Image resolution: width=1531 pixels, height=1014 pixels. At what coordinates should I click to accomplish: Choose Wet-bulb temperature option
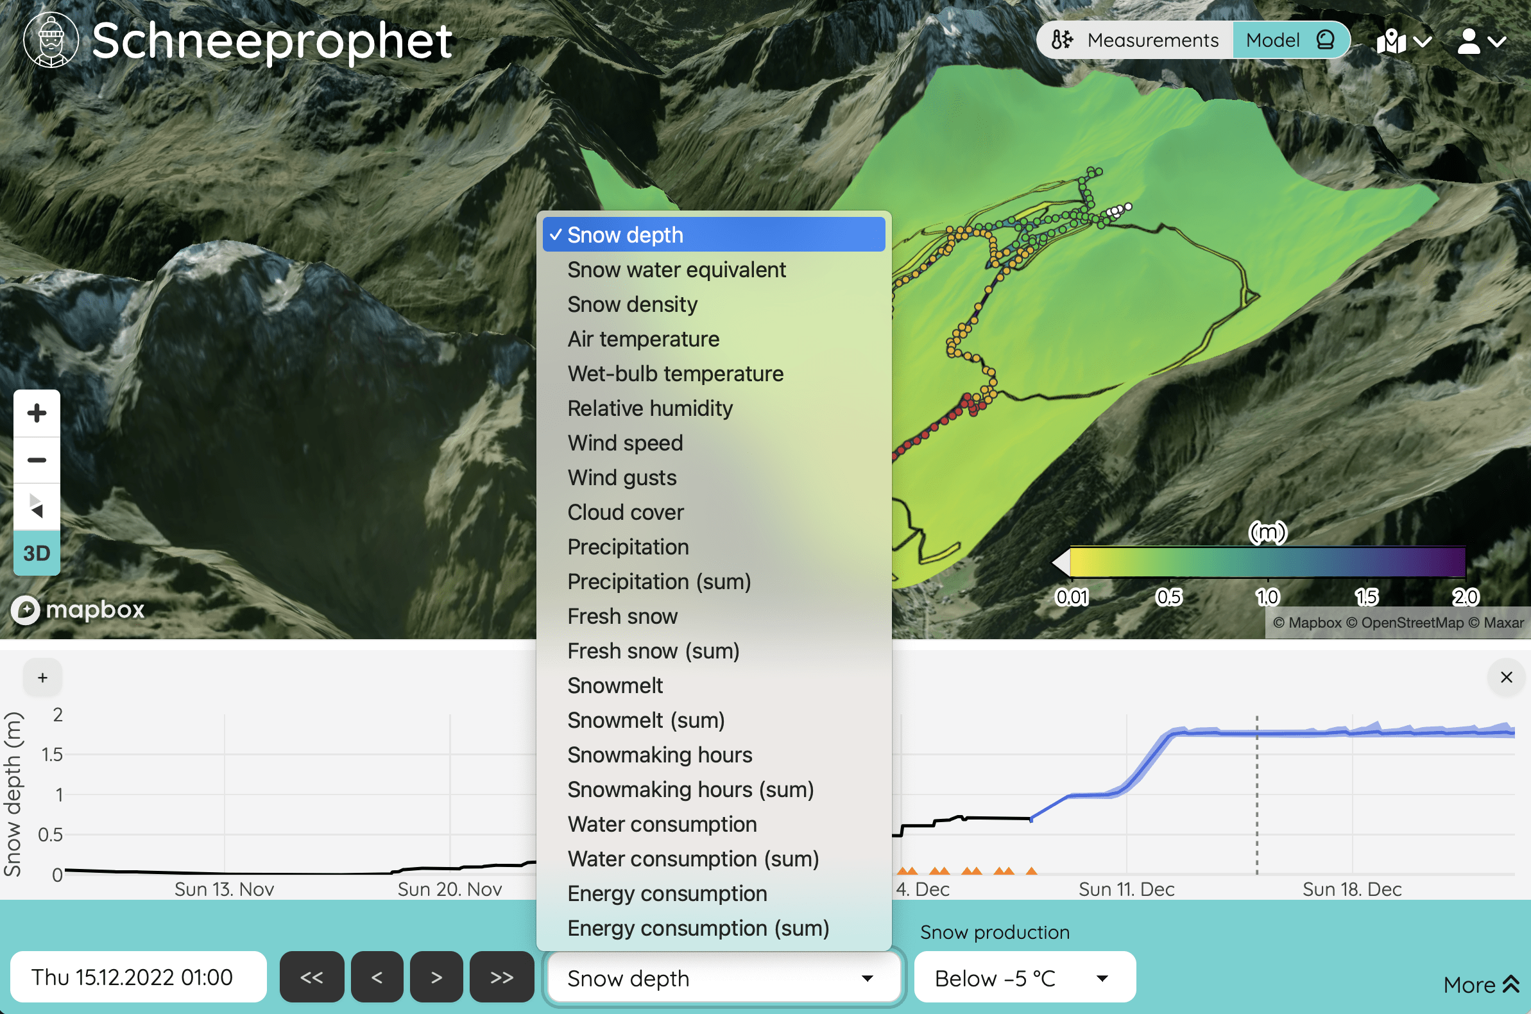pyautogui.click(x=714, y=374)
